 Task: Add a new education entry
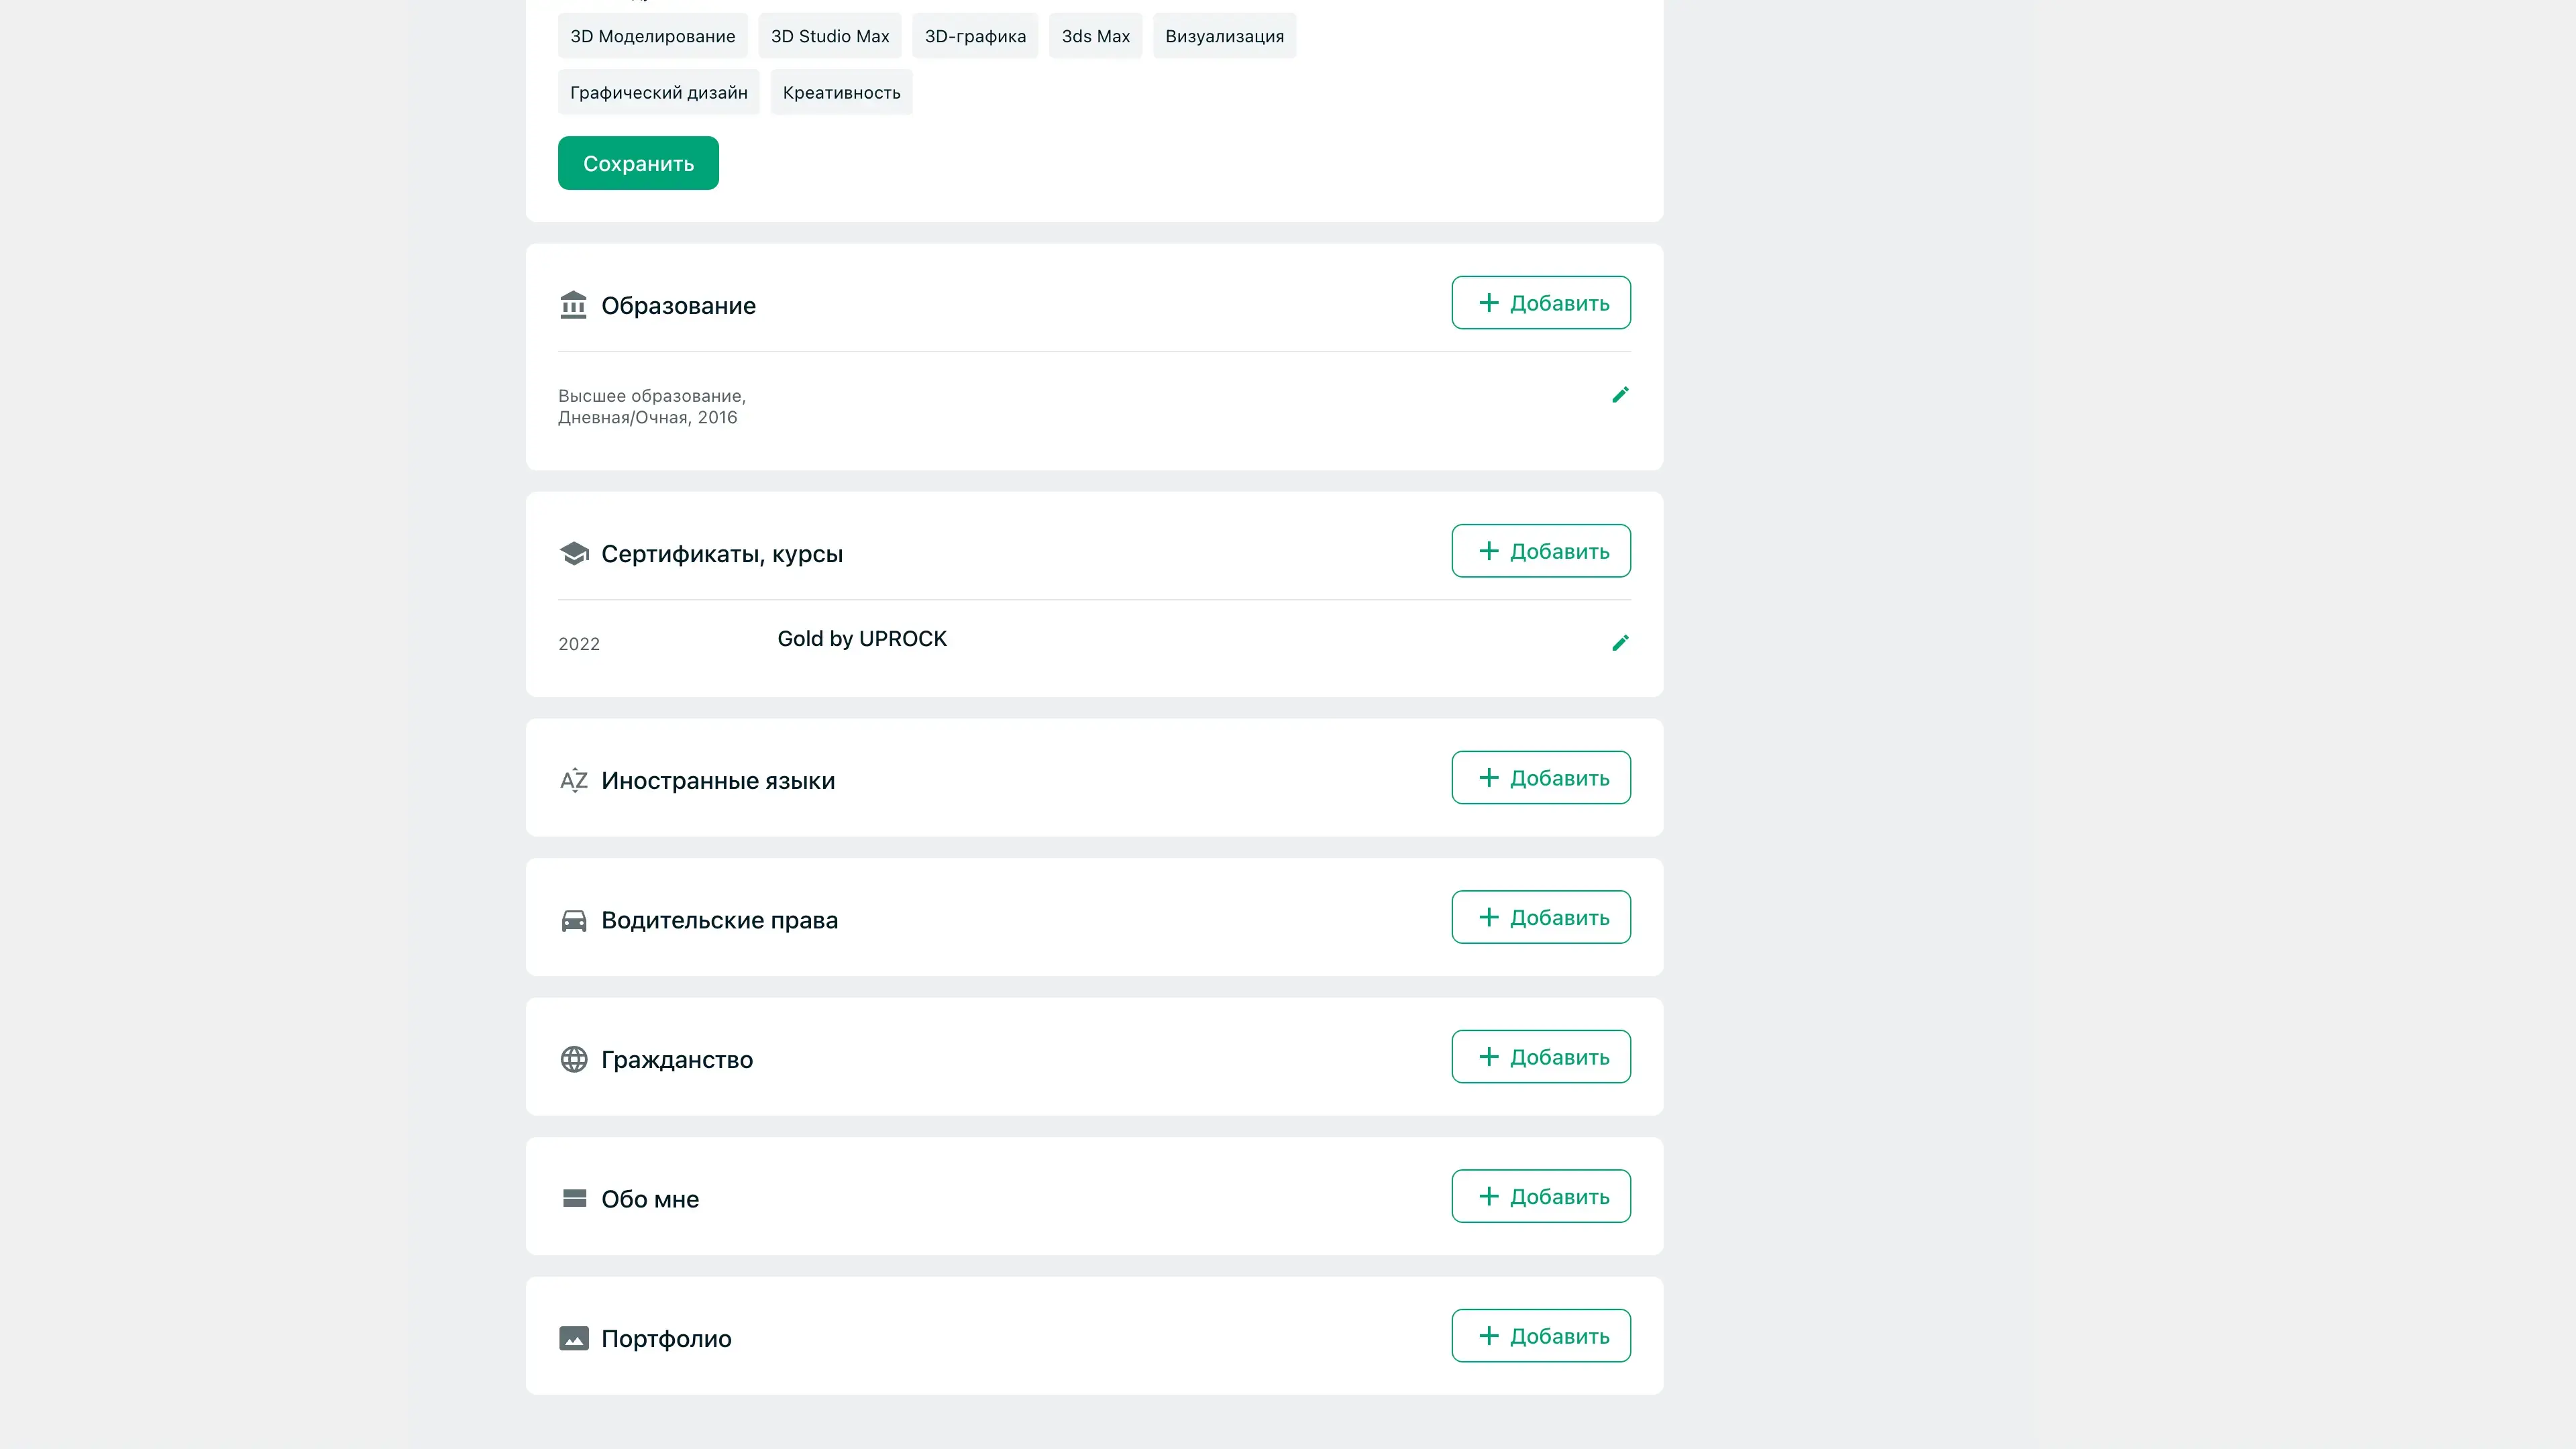1540,303
